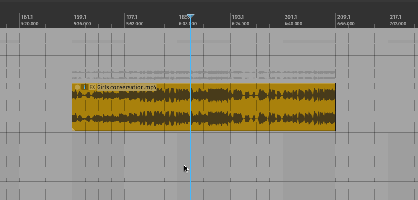Image resolution: width=418 pixels, height=200 pixels.
Task: Click the blue playhead marker in the ruler
Action: coord(190,17)
